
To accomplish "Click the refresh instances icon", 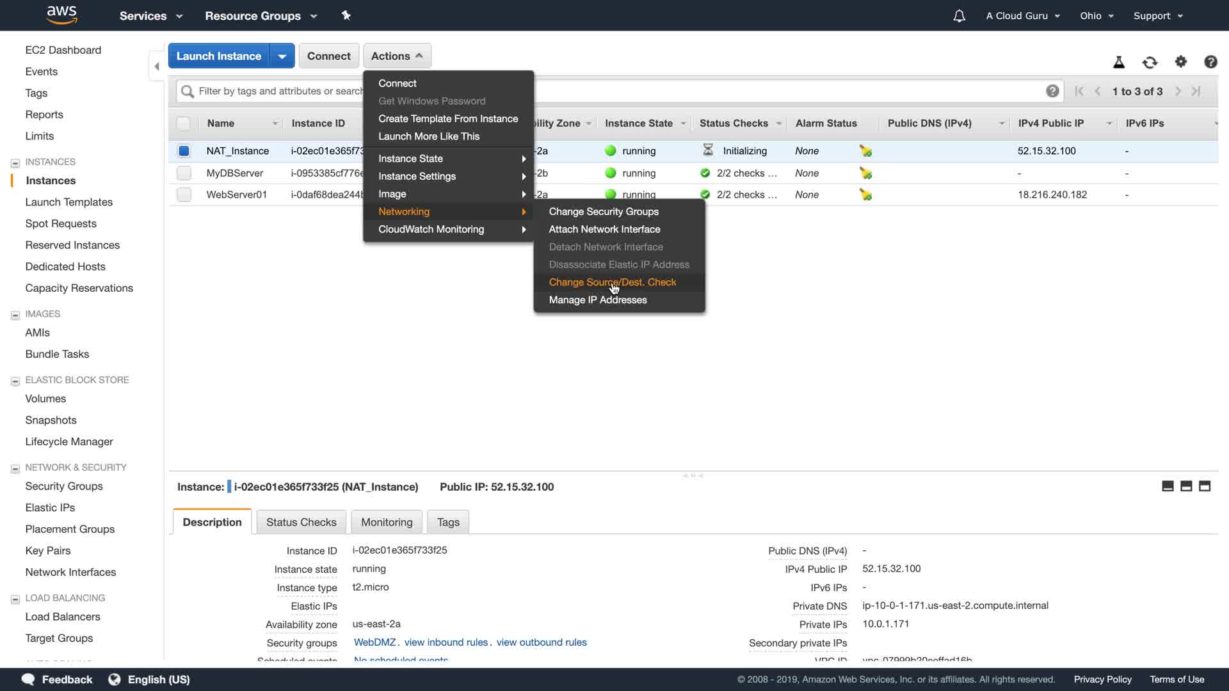I will (x=1150, y=62).
